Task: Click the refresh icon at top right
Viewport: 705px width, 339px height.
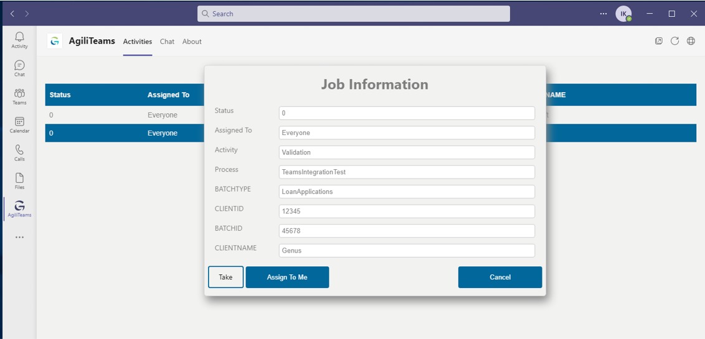Action: click(x=674, y=41)
